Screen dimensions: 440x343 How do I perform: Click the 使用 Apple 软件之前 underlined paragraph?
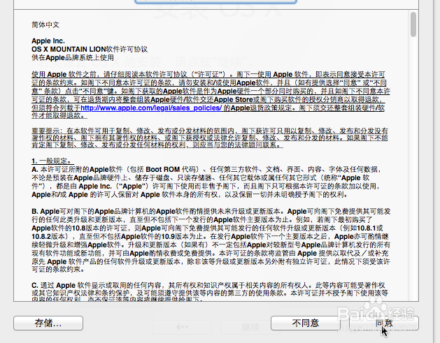pos(211,95)
